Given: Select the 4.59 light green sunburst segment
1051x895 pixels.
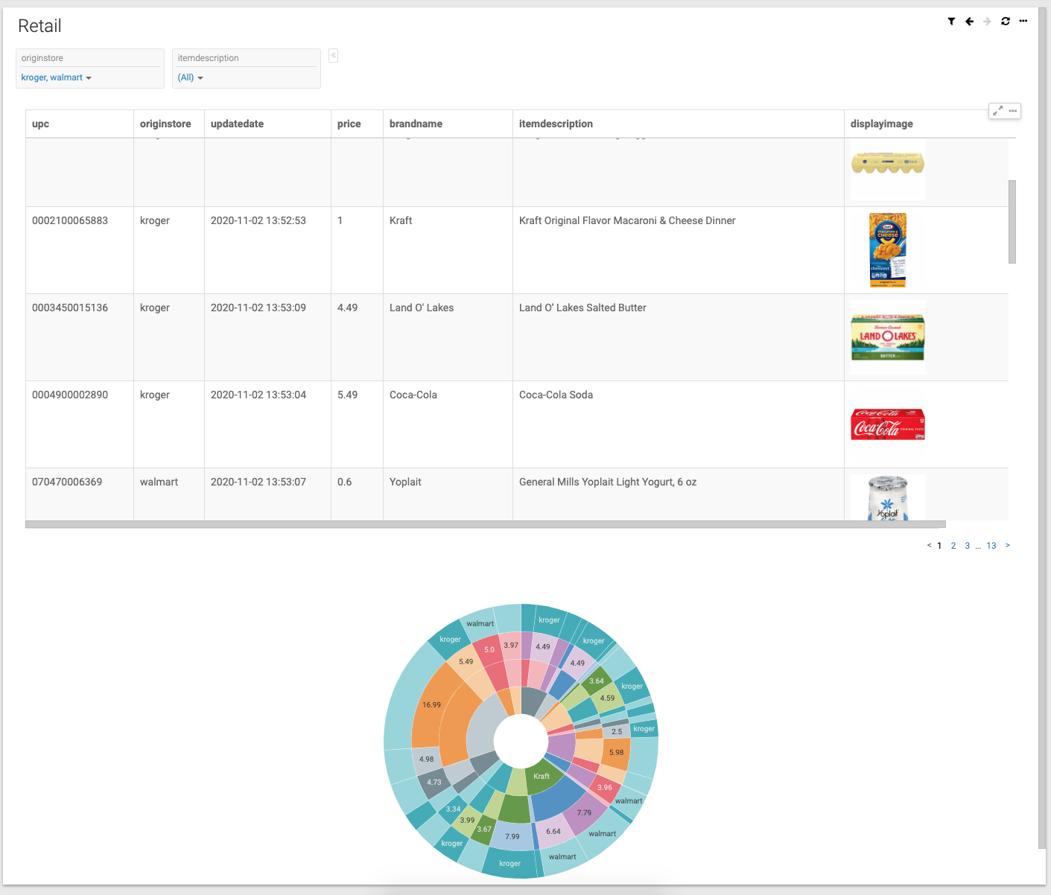Looking at the screenshot, I should click(609, 698).
